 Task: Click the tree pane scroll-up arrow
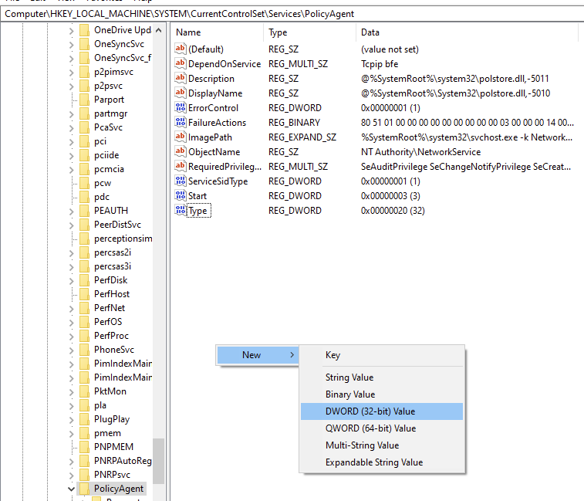click(x=159, y=30)
